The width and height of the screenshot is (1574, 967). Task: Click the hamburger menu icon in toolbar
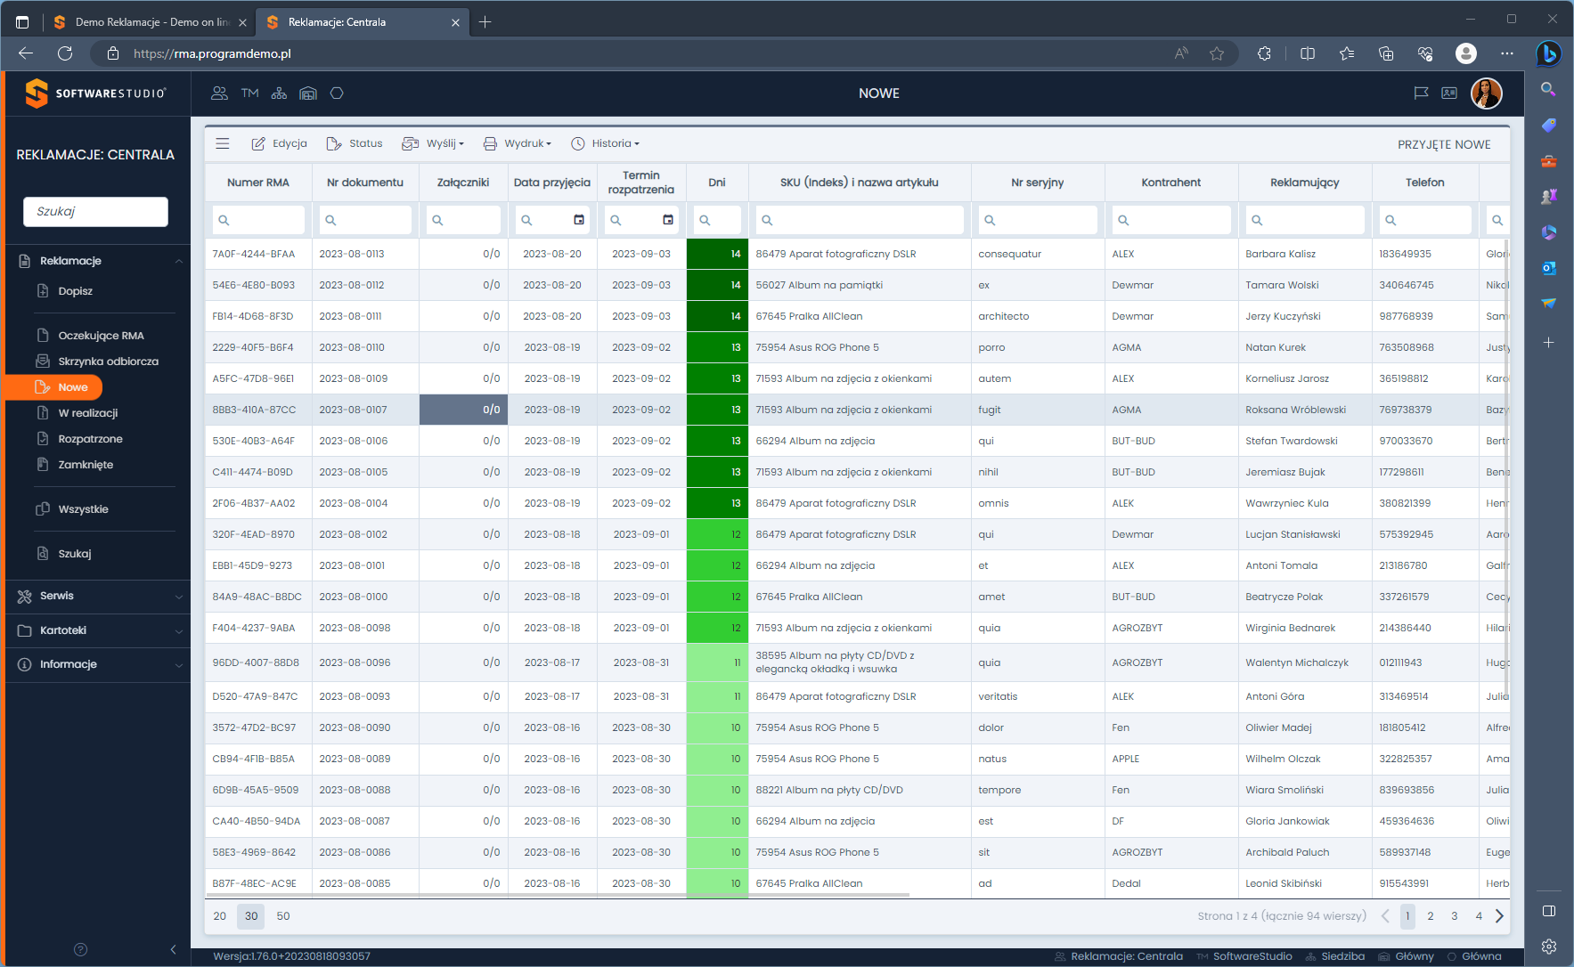223,143
